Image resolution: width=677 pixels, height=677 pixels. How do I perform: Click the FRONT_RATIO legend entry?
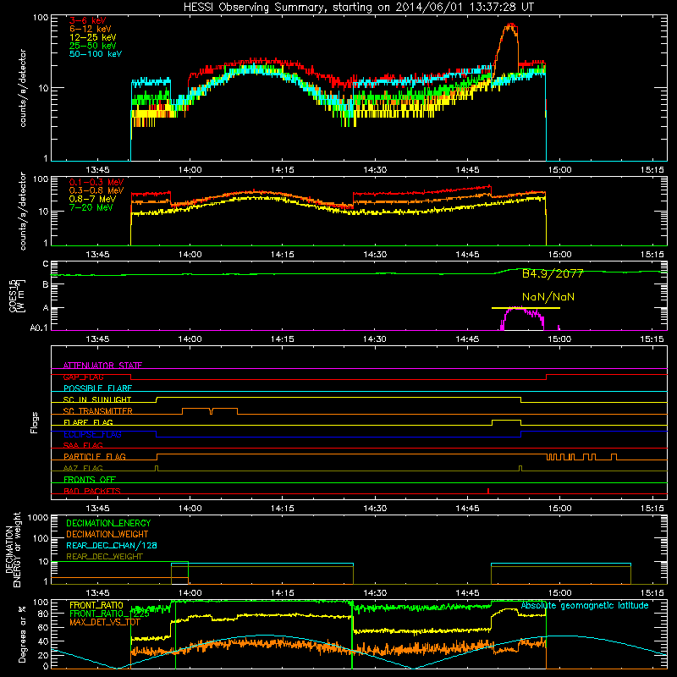[96, 605]
